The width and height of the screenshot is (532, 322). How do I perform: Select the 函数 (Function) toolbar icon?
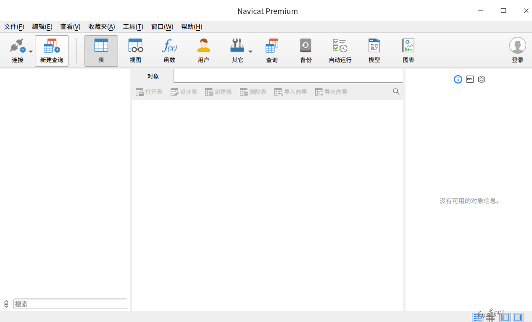coord(169,51)
